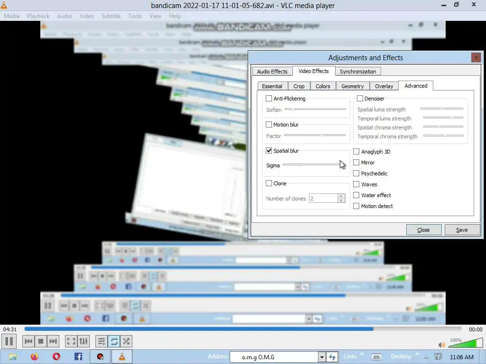Screen dimensions: 486x364
Task: Enable the Motion blur checkbox
Action: pos(269,125)
